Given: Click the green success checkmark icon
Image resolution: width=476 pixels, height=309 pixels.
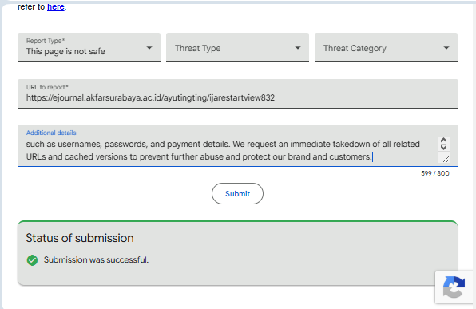Looking at the screenshot, I should (32, 260).
